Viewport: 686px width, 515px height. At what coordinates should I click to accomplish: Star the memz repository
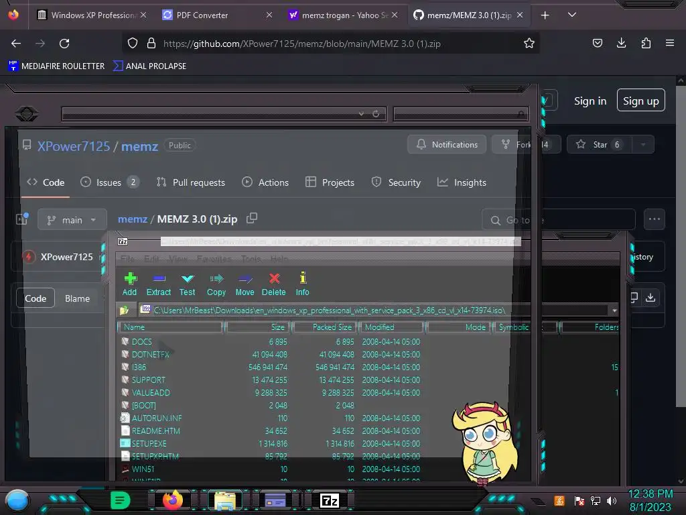tap(599, 145)
